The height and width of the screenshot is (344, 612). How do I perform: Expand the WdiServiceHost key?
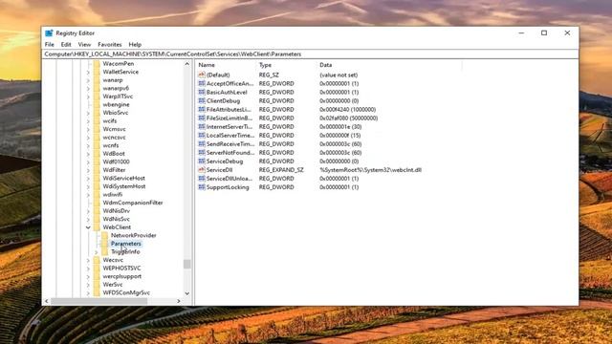click(88, 179)
